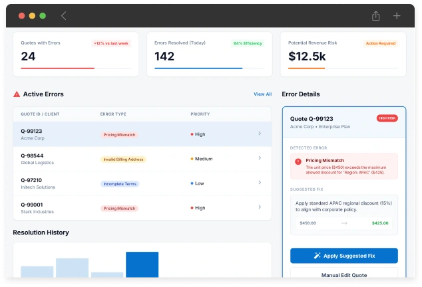Image resolution: width=422 pixels, height=287 pixels.
Task: Expand the Q-98544 Global Logistics row chevron
Action: pyautogui.click(x=260, y=159)
